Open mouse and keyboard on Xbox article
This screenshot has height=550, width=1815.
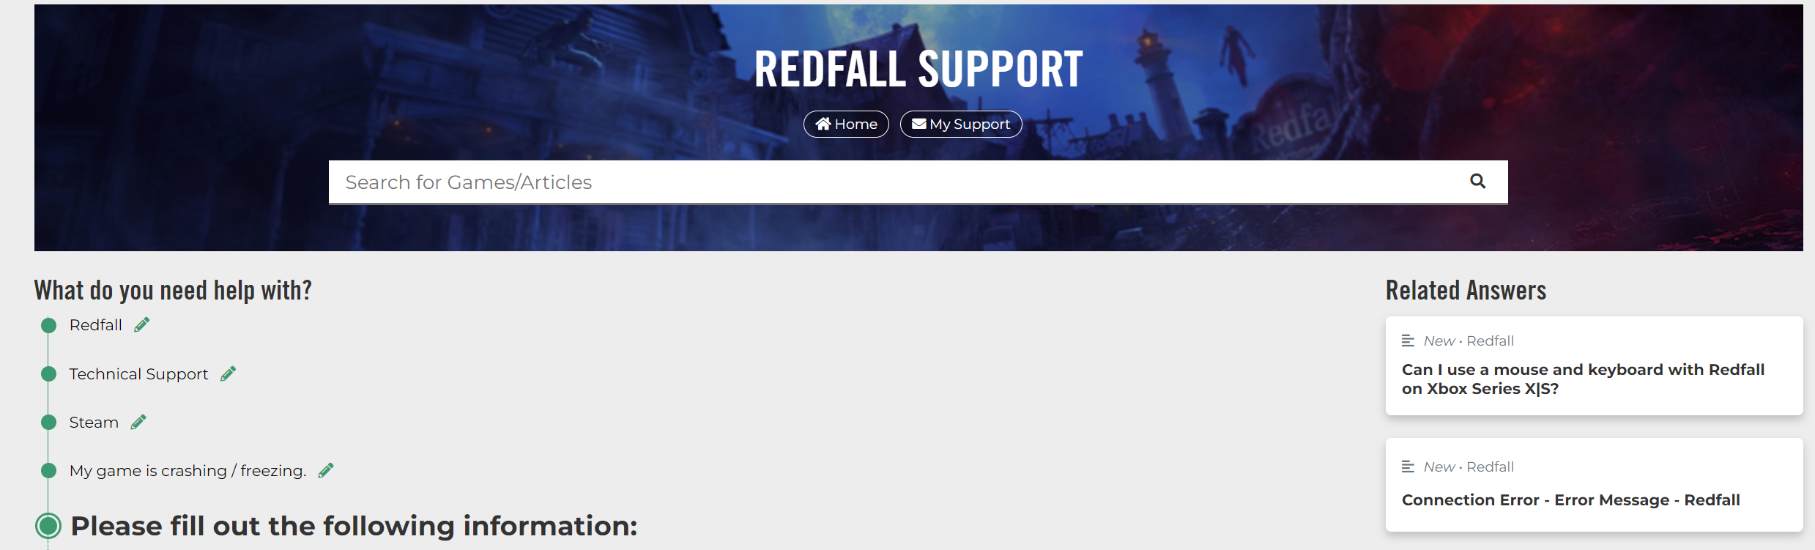point(1583,379)
